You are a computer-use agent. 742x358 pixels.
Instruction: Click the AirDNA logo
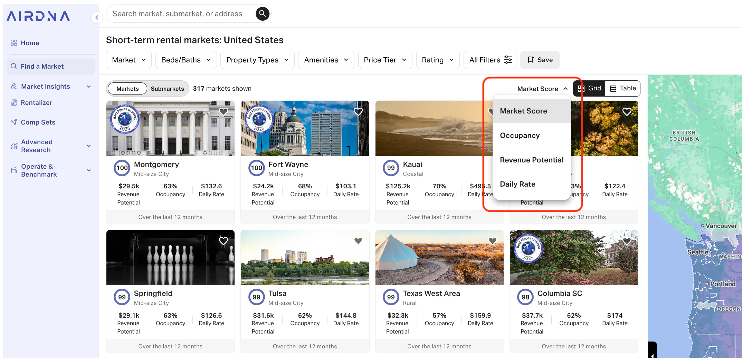(x=38, y=16)
